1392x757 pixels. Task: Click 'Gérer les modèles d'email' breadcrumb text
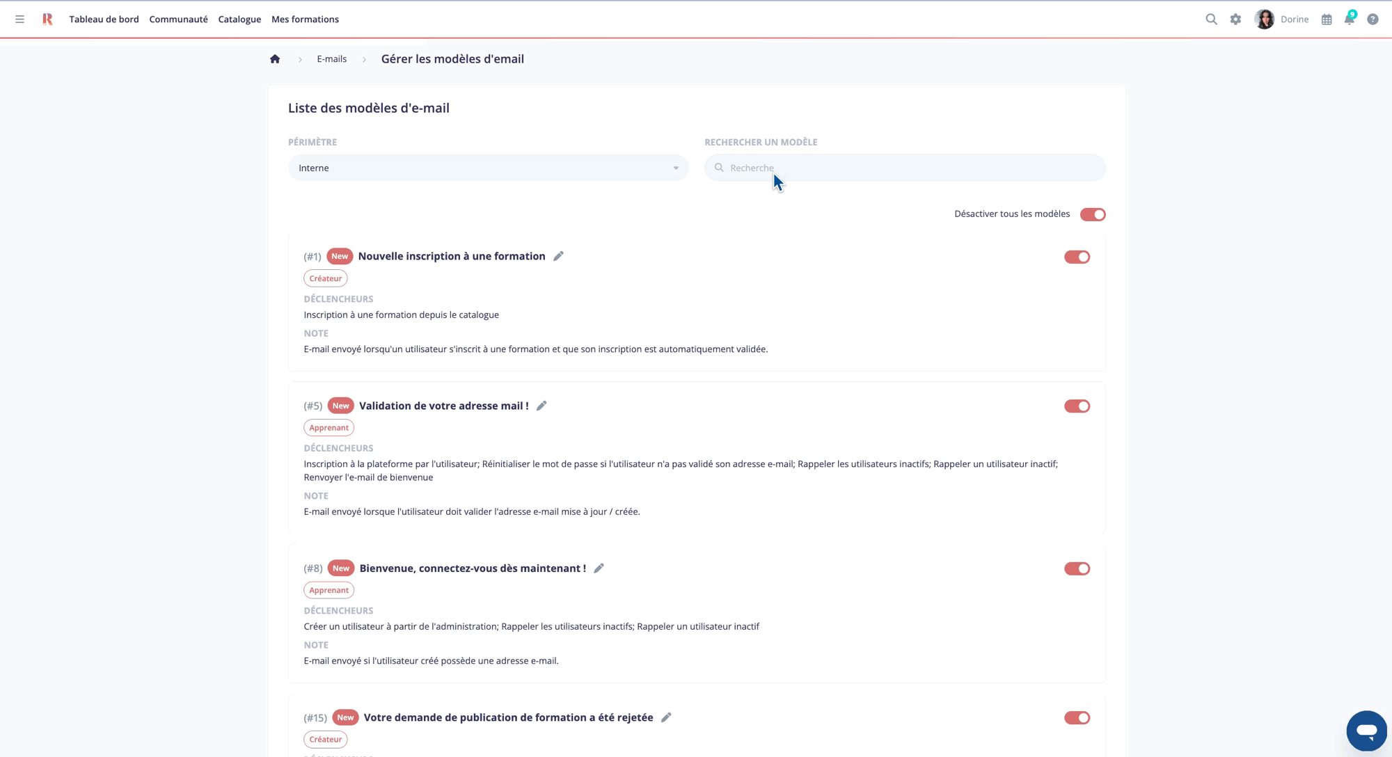452,59
